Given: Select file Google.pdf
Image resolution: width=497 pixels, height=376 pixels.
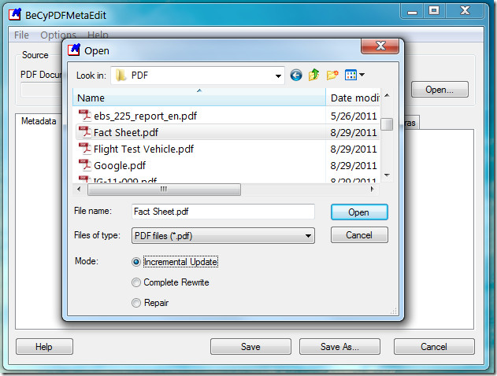Looking at the screenshot, I should point(120,165).
